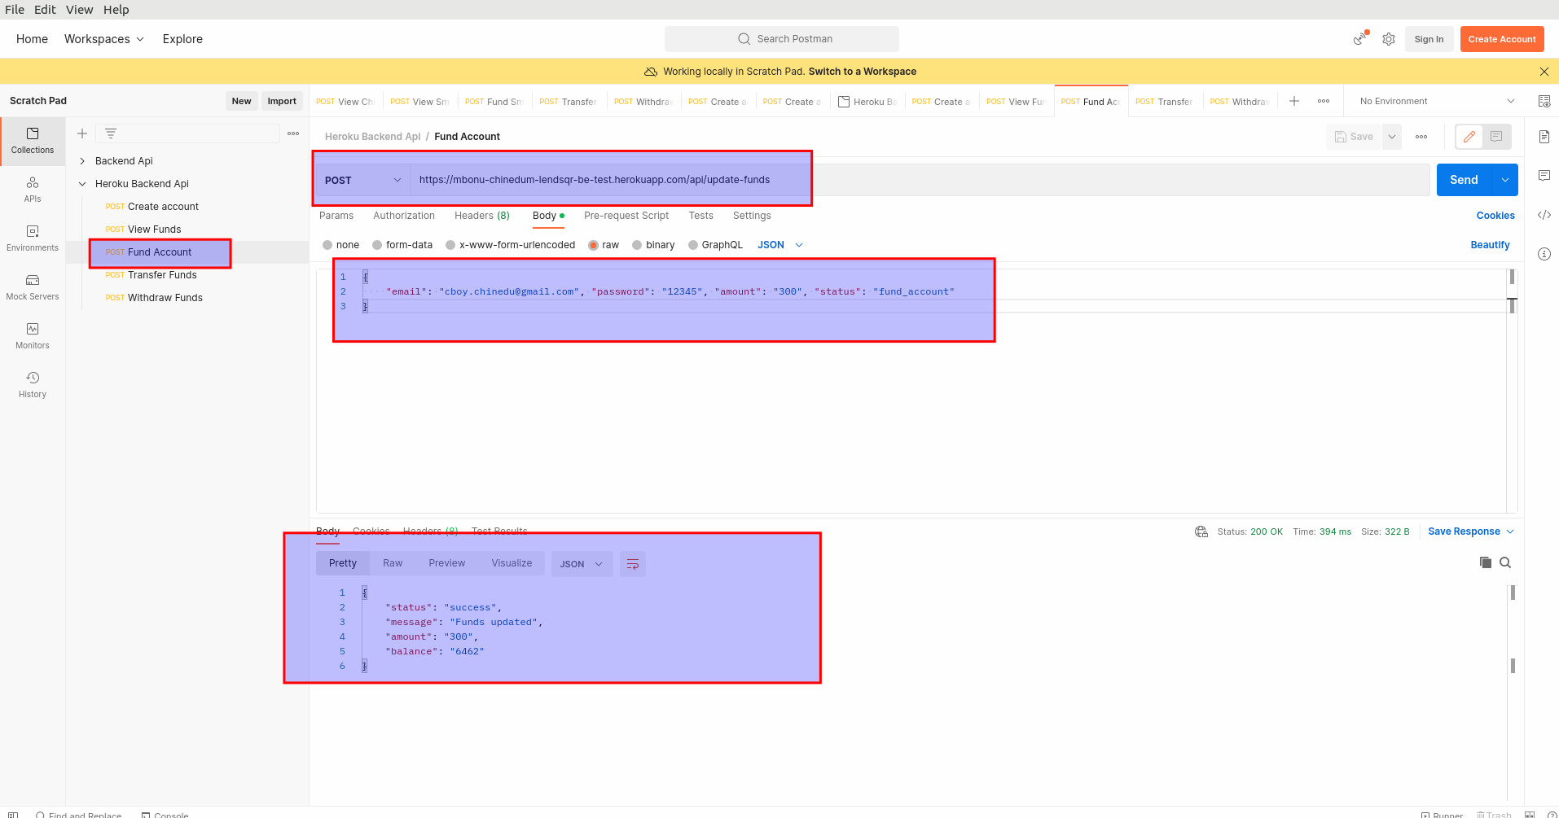Click the network globe icon beside Status
This screenshot has width=1559, height=818.
pyautogui.click(x=1201, y=531)
